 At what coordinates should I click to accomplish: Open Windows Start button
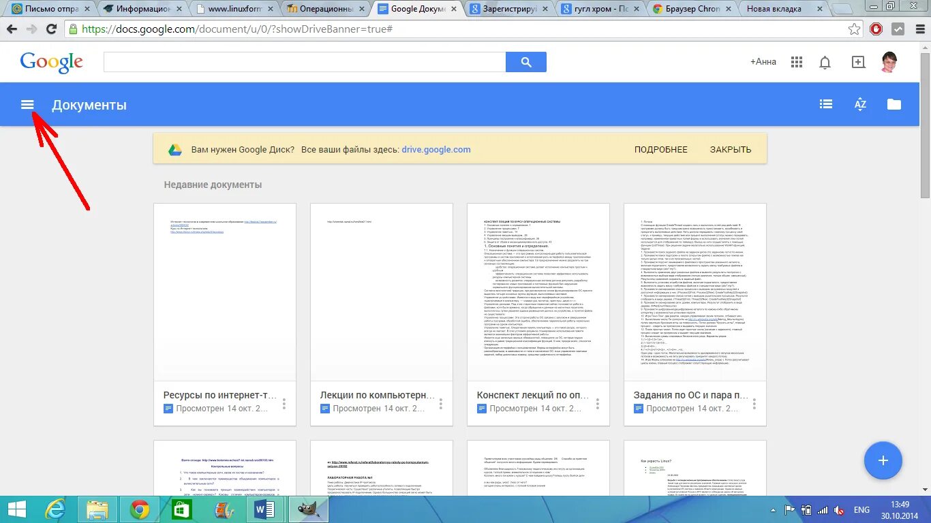pyautogui.click(x=17, y=509)
